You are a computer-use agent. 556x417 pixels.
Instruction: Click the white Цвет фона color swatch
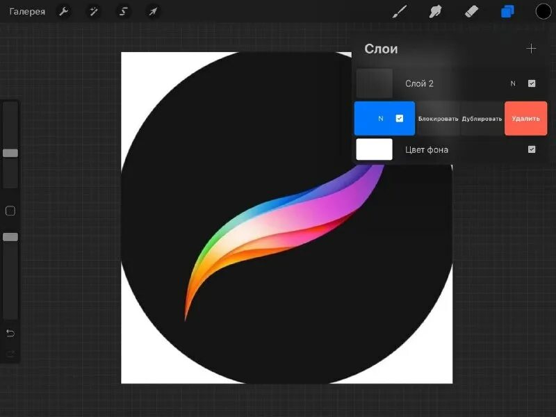click(x=375, y=149)
